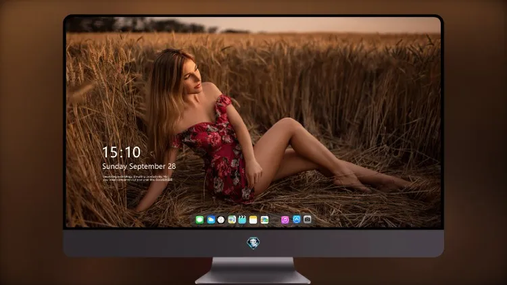Viewport: 507px width, 285px height.
Task: Open the Maps app icon in dock
Action: point(232,220)
